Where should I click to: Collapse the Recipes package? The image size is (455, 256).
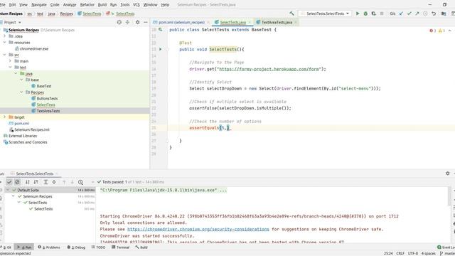pos(21,92)
